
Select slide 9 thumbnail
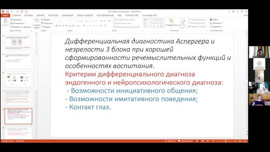point(19,133)
